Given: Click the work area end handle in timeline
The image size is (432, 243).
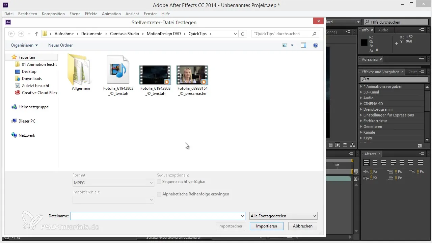Looking at the screenshot, I should (x=352, y=172).
